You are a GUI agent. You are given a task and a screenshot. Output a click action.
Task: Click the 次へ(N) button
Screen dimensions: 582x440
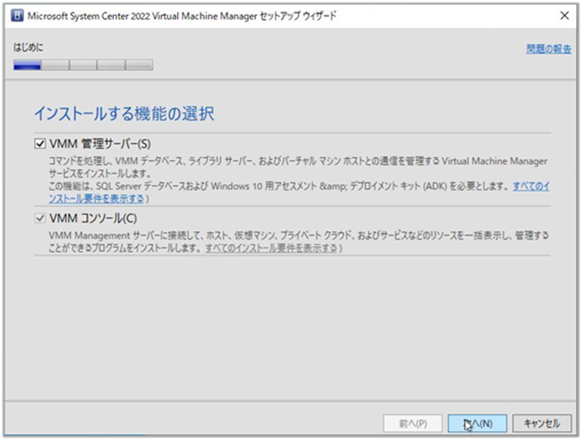pyautogui.click(x=477, y=424)
